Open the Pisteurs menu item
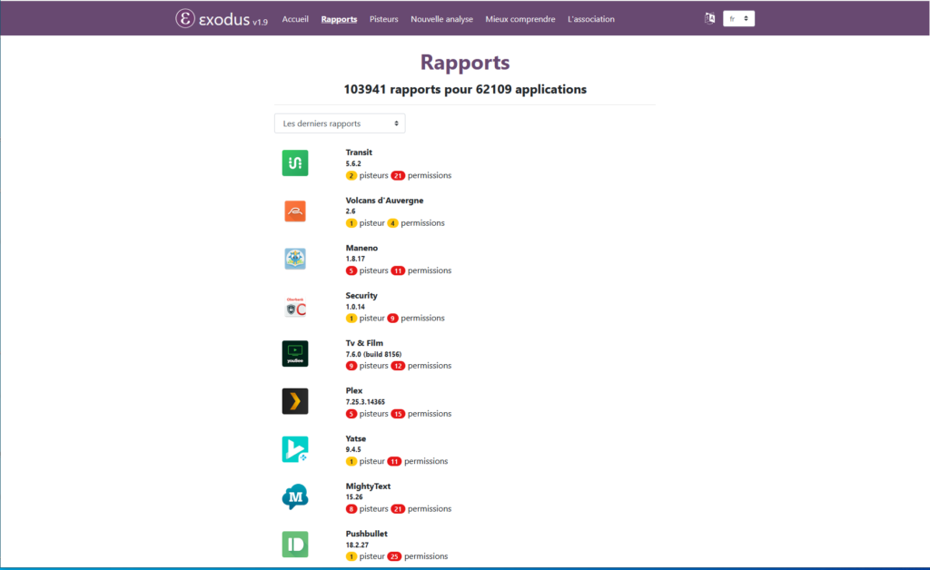 [384, 19]
